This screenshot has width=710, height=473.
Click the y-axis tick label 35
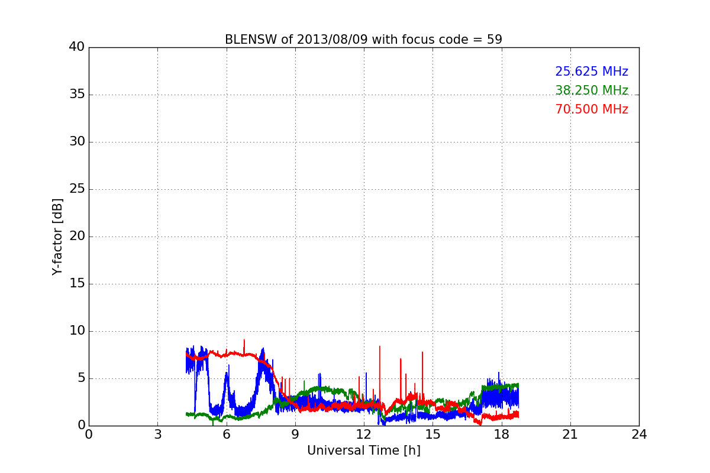(x=77, y=95)
